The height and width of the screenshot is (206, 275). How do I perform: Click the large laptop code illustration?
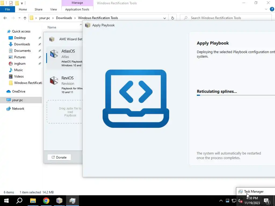pos(136,99)
